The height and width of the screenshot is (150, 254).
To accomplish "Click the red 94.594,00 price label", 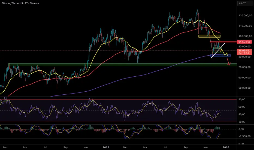I will pos(244,42).
